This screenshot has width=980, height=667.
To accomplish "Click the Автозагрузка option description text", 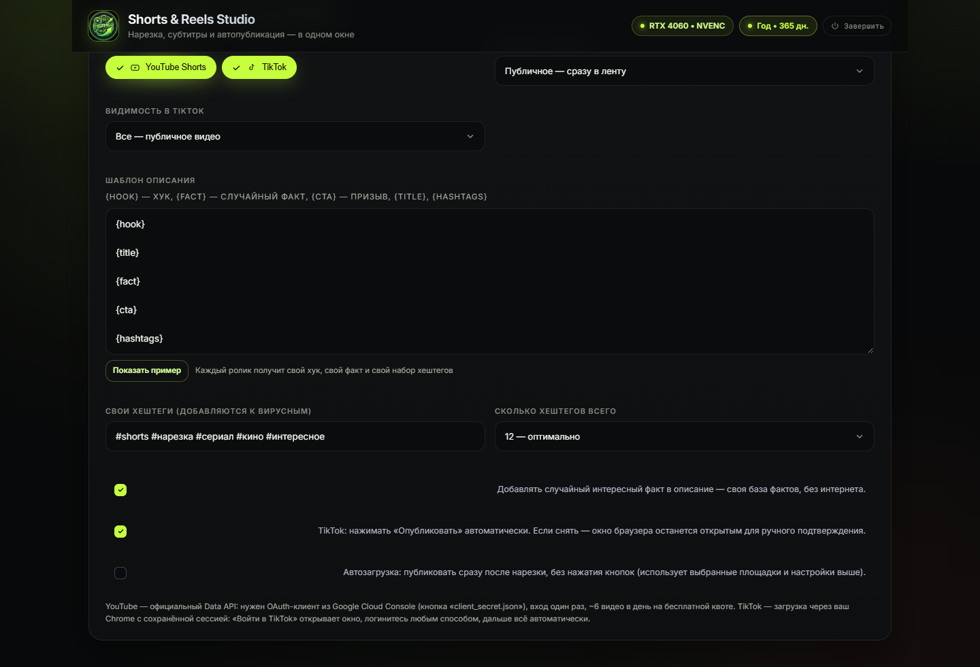I will pos(604,572).
